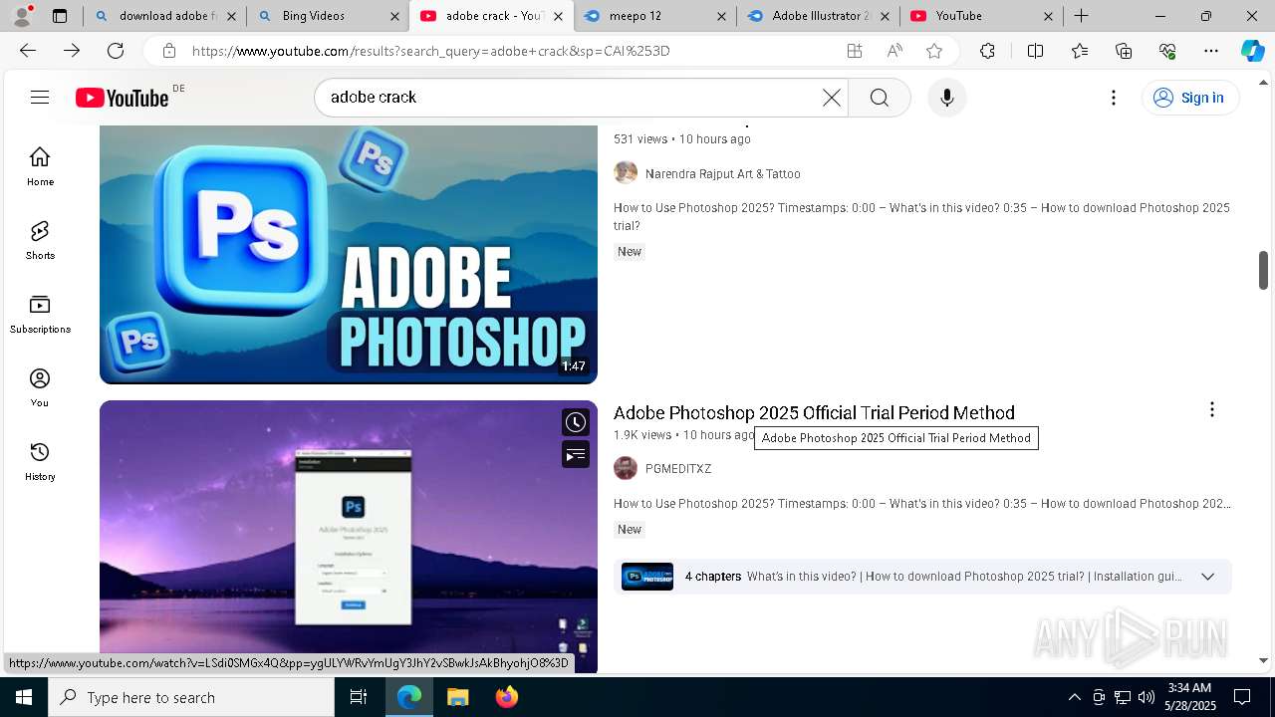The width and height of the screenshot is (1275, 717).
Task: Open Copilot in Edge
Action: point(1252,51)
